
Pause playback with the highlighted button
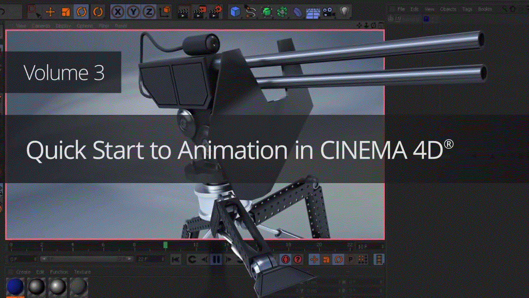tap(216, 260)
